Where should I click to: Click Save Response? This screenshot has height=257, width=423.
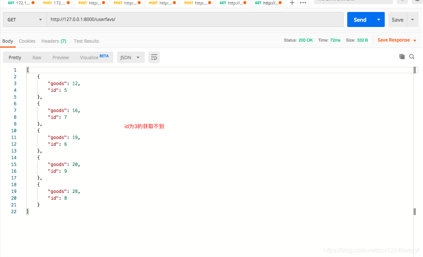click(394, 40)
